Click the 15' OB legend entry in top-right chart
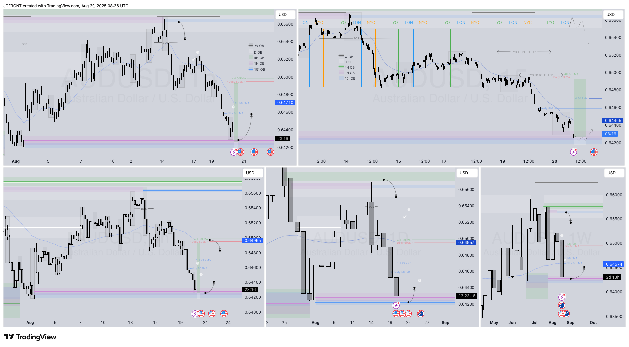This screenshot has height=347, width=629. (x=347, y=78)
